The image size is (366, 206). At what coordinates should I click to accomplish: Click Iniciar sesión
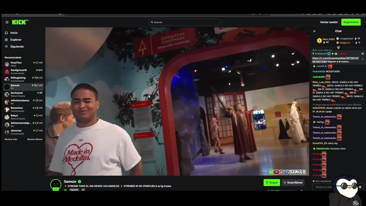pyautogui.click(x=329, y=22)
